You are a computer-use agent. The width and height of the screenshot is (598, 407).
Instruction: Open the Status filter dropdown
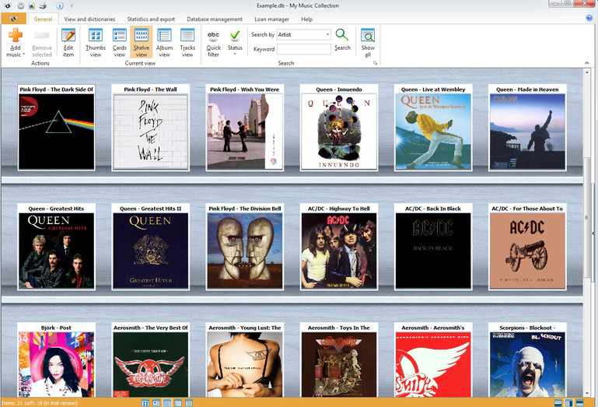pos(235,42)
